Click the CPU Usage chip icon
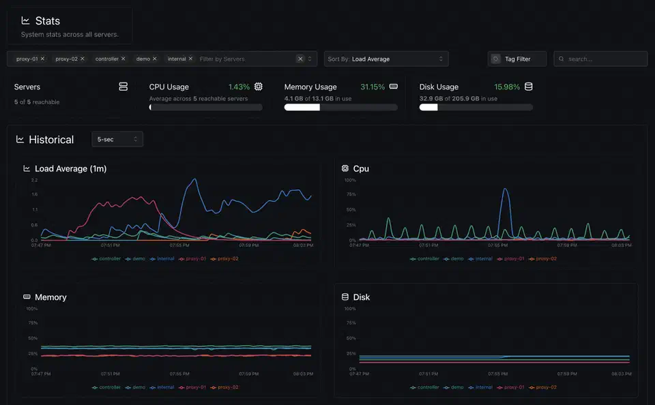Viewport: 655px width, 405px height. pos(259,87)
